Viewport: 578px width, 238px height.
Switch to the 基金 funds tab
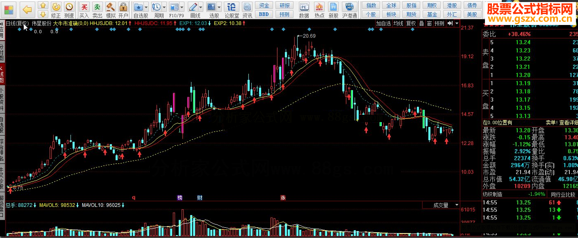[x=432, y=14]
